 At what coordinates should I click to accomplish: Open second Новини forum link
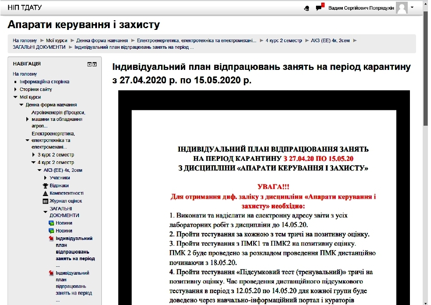click(64, 231)
